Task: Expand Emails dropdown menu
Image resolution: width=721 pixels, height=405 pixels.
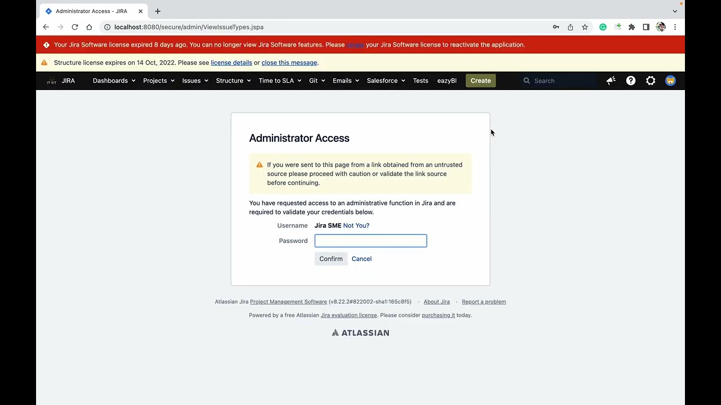Action: pyautogui.click(x=346, y=81)
